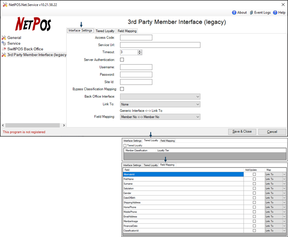Open the Link To dropdown showing None

[160, 104]
